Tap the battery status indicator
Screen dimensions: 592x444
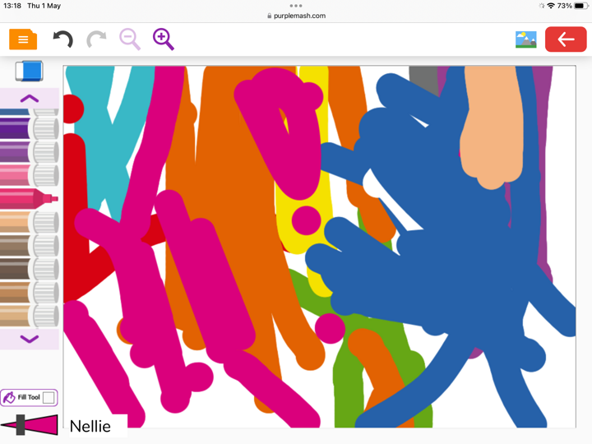pyautogui.click(x=580, y=6)
